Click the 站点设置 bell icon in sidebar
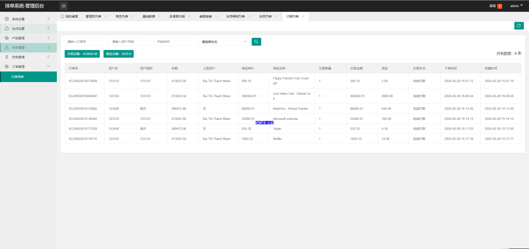529x249 pixels. click(7, 28)
